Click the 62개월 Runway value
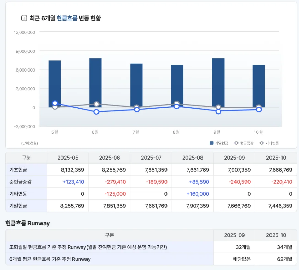 (x=285, y=259)
